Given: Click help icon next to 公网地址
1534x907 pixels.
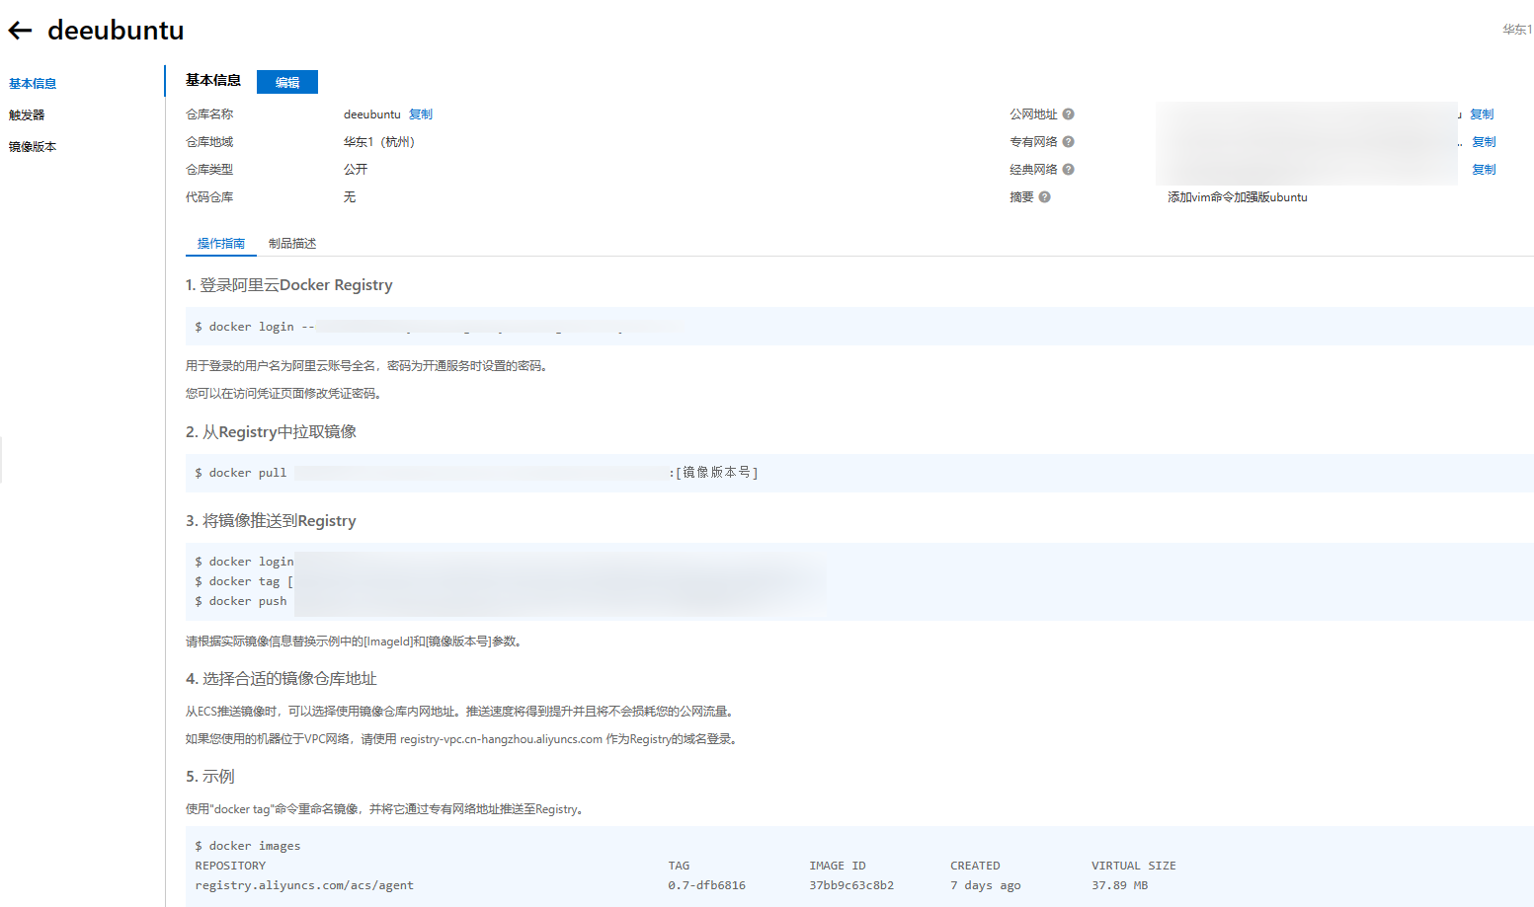Looking at the screenshot, I should tap(1068, 114).
